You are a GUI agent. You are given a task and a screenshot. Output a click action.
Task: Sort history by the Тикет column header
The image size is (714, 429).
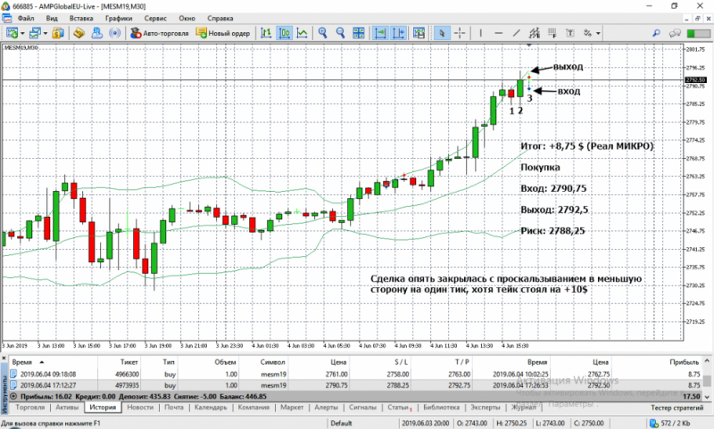point(129,362)
